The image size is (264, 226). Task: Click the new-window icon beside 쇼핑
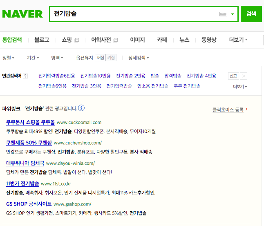[76, 40]
